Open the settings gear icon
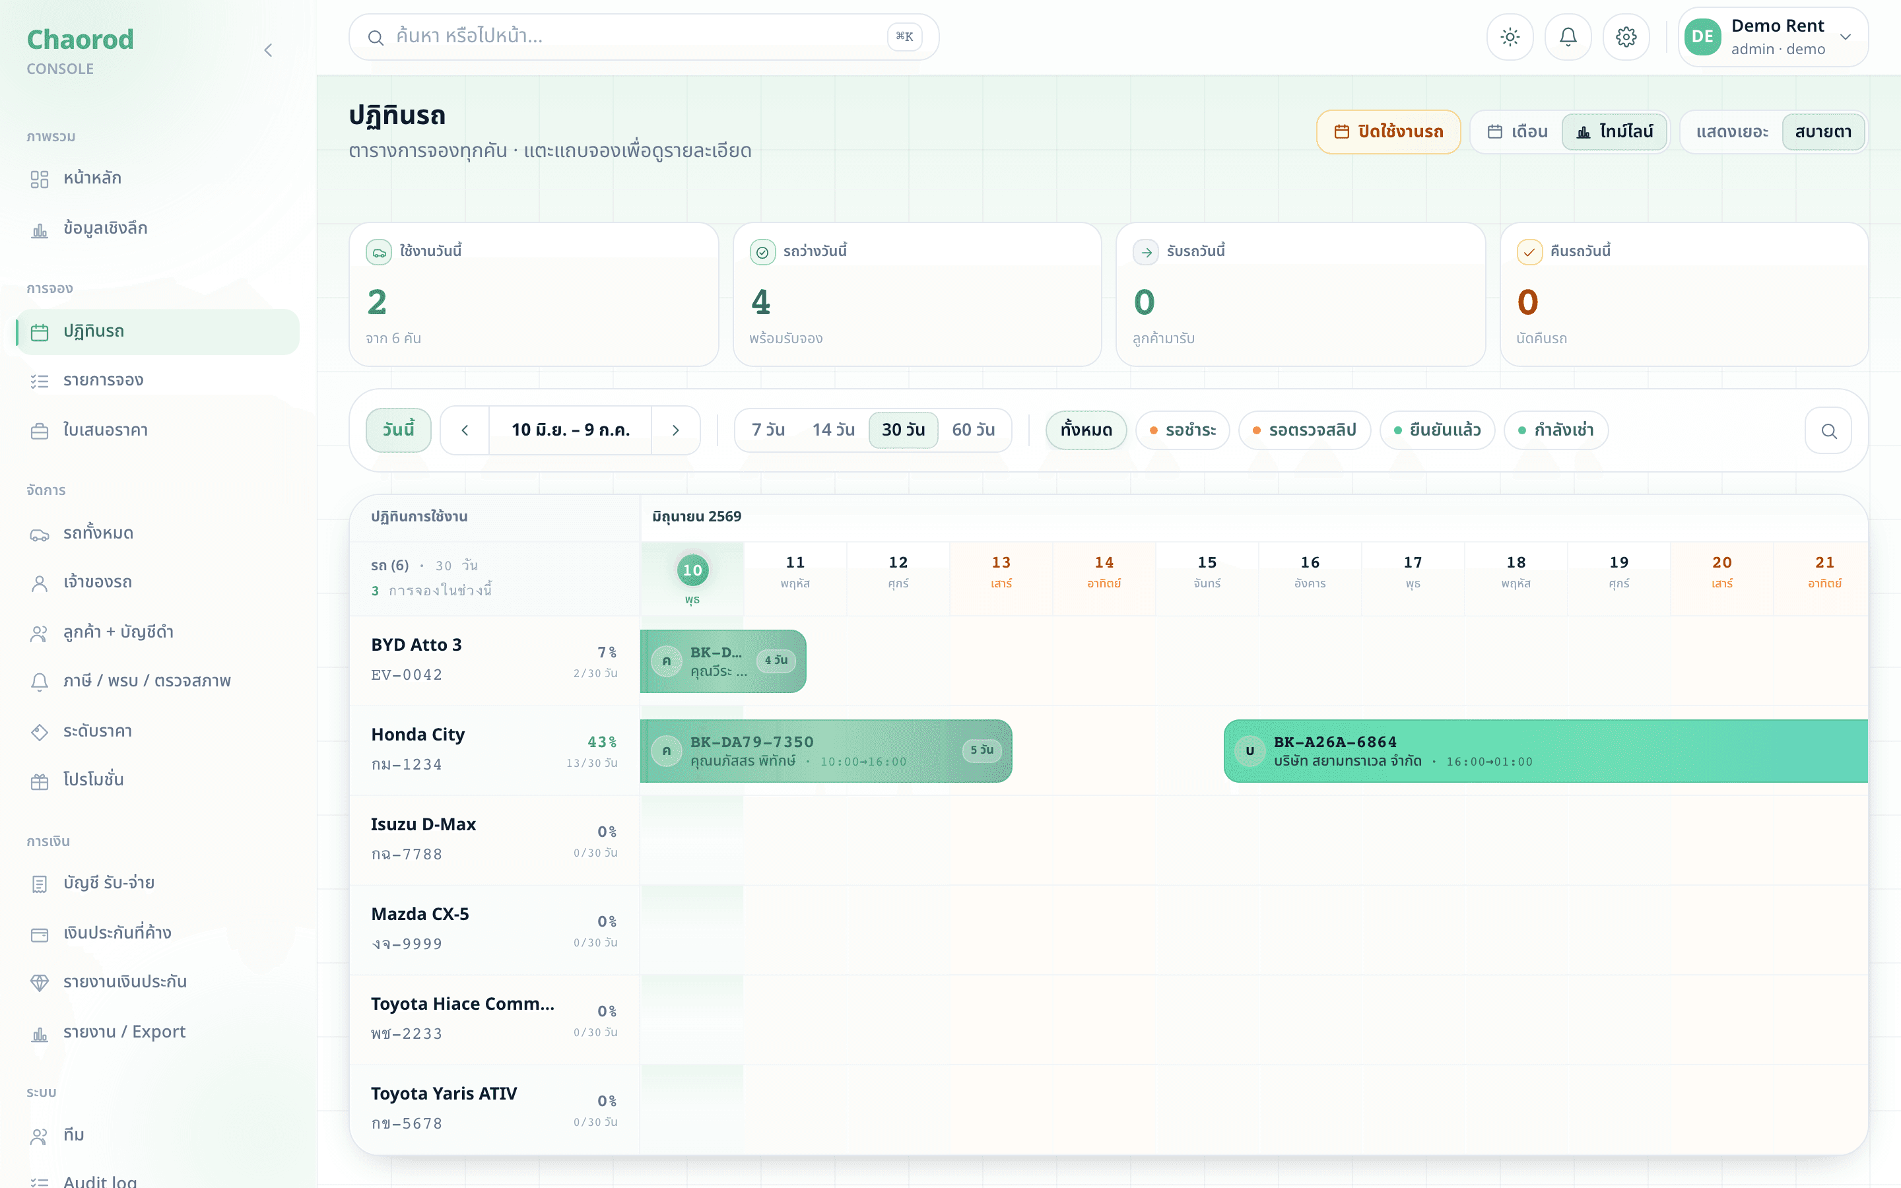 (1626, 37)
